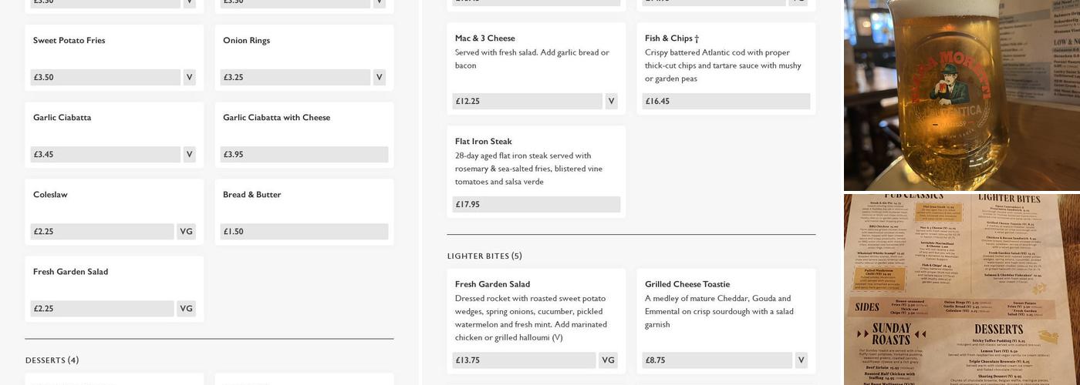Click the Garlic Ciabatta with Cheese title
Image resolution: width=1080 pixels, height=385 pixels.
click(x=276, y=118)
